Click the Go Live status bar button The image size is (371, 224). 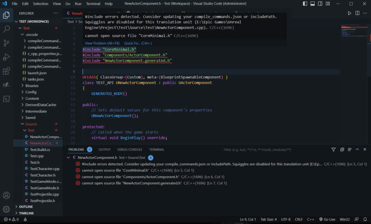pyautogui.click(x=327, y=219)
